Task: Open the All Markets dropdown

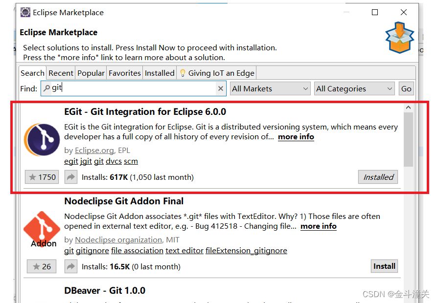Action: 270,88
